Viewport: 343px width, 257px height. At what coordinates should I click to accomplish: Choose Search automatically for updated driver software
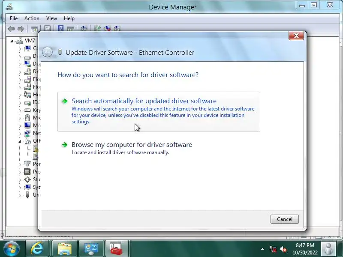point(159,112)
